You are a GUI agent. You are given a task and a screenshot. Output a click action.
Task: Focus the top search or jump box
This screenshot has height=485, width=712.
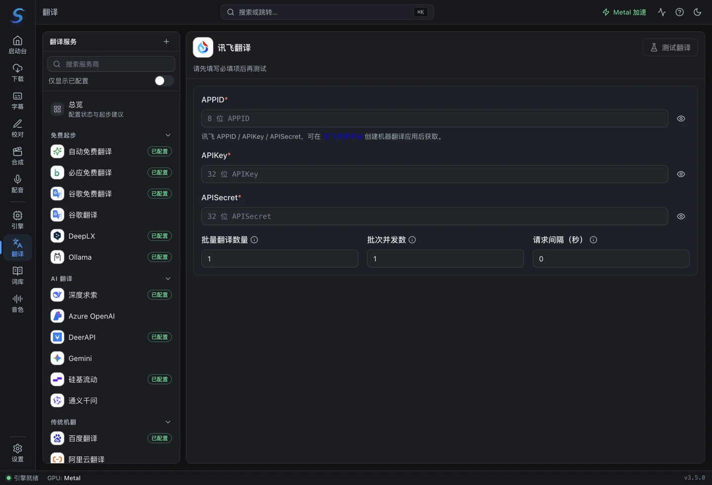[x=327, y=12]
